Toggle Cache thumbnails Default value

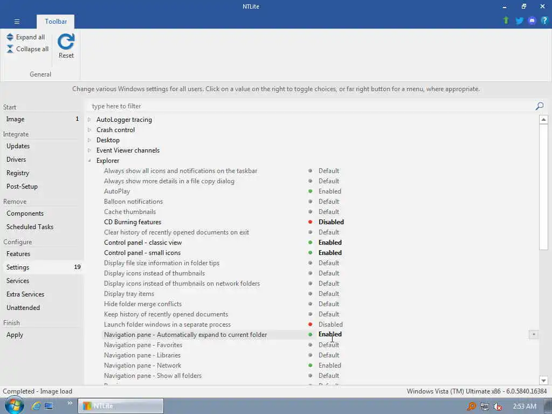328,211
